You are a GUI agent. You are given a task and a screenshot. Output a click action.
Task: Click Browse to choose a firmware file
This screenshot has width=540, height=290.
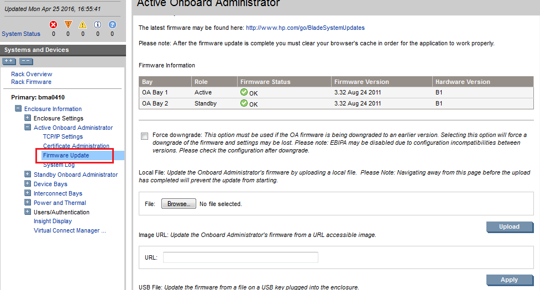[179, 204]
